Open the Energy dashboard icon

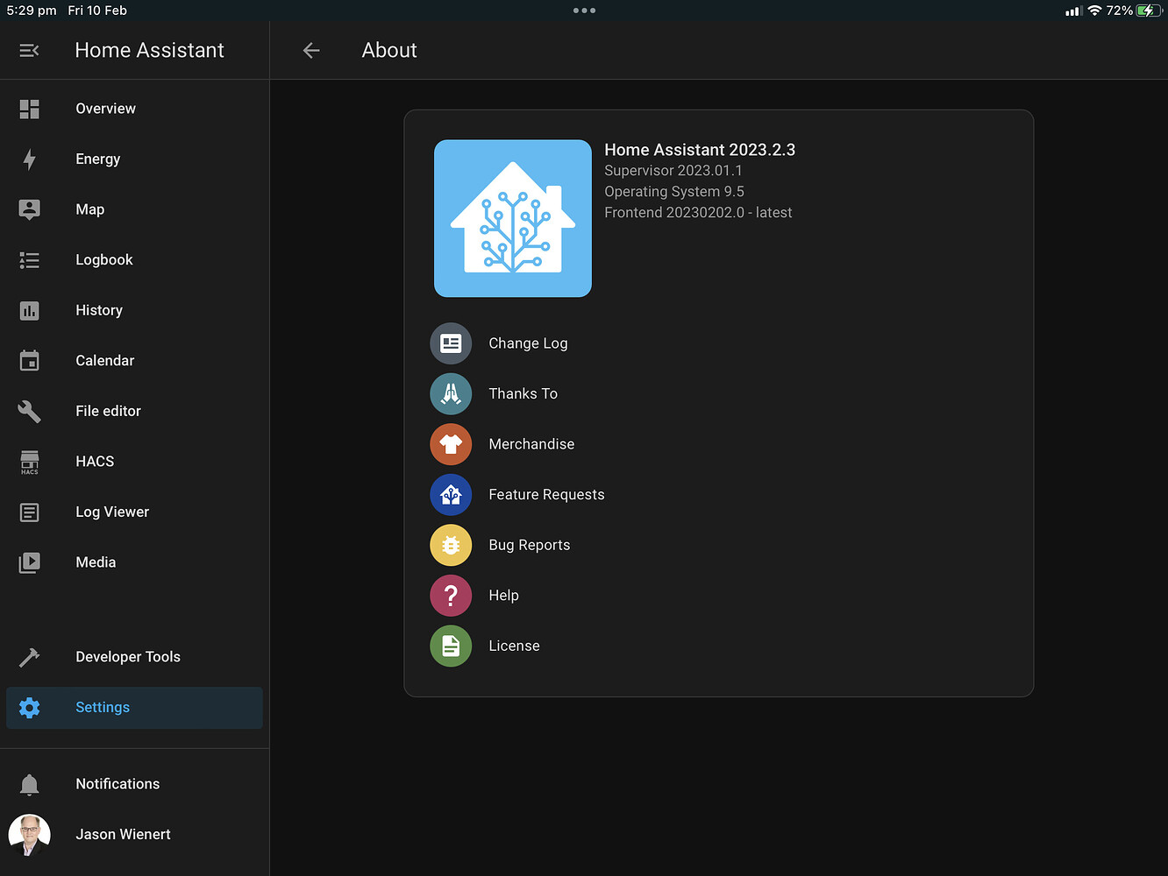(x=29, y=159)
